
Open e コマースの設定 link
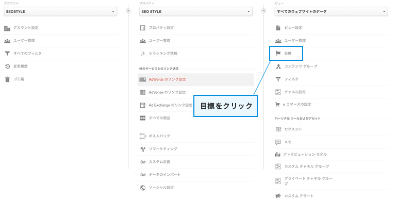tap(297, 104)
